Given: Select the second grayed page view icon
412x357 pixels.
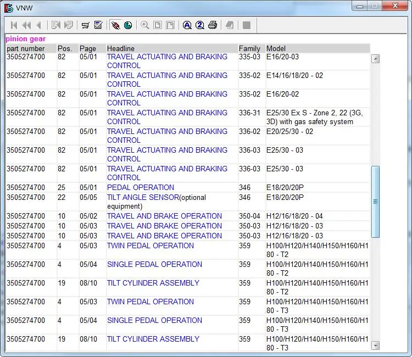Looking at the screenshot, I should (x=170, y=25).
